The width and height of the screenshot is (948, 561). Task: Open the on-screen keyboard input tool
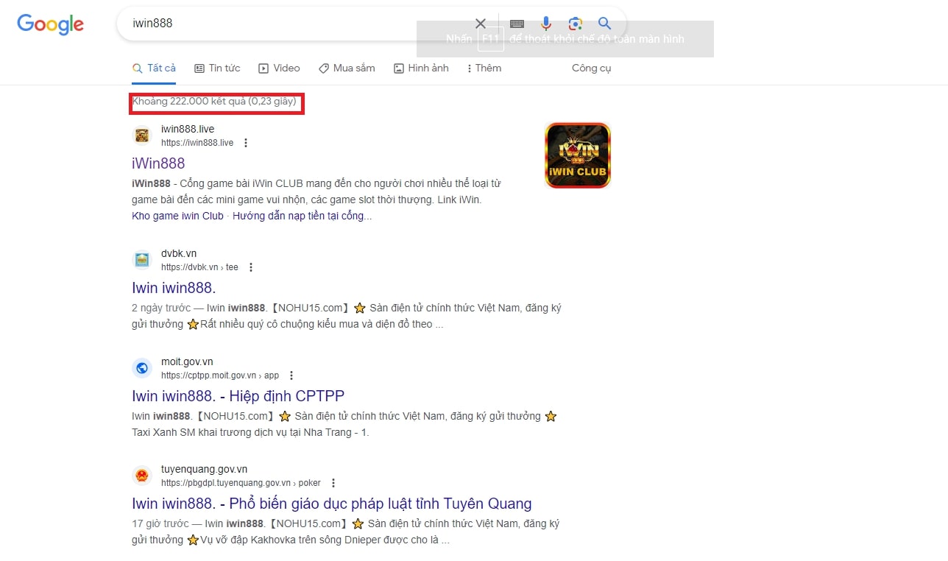[517, 24]
